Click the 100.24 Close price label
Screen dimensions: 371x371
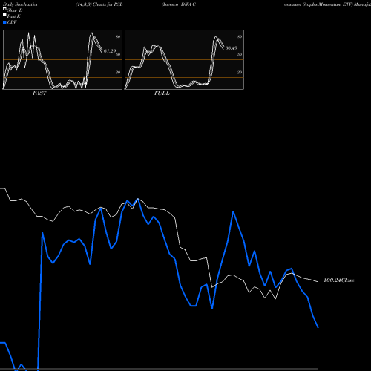[339, 280]
